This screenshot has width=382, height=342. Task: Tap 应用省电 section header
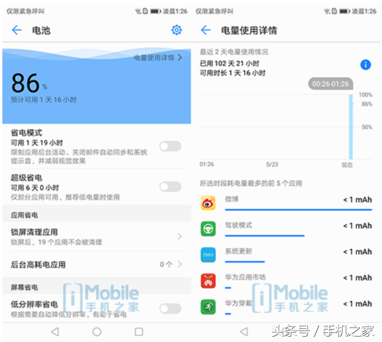(24, 215)
